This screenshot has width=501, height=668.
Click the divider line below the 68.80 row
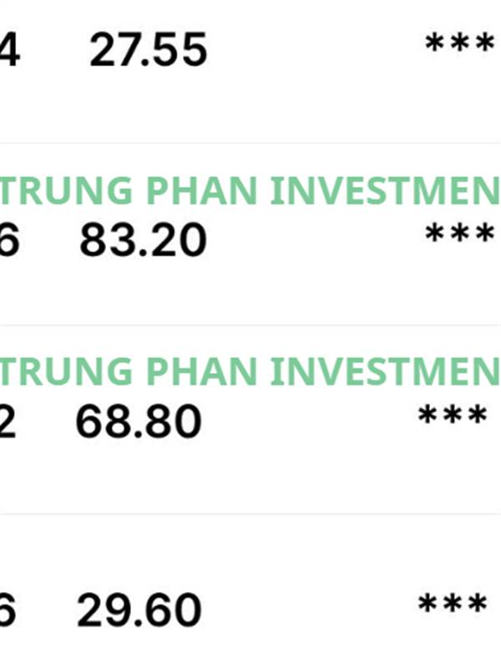coord(250,514)
